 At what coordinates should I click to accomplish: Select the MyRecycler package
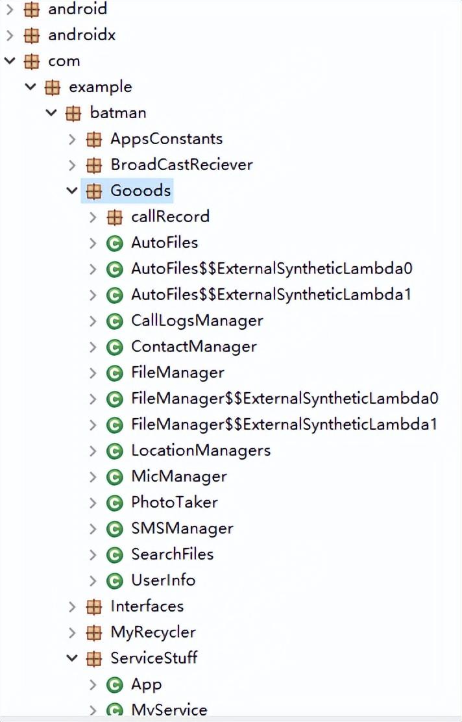(152, 632)
